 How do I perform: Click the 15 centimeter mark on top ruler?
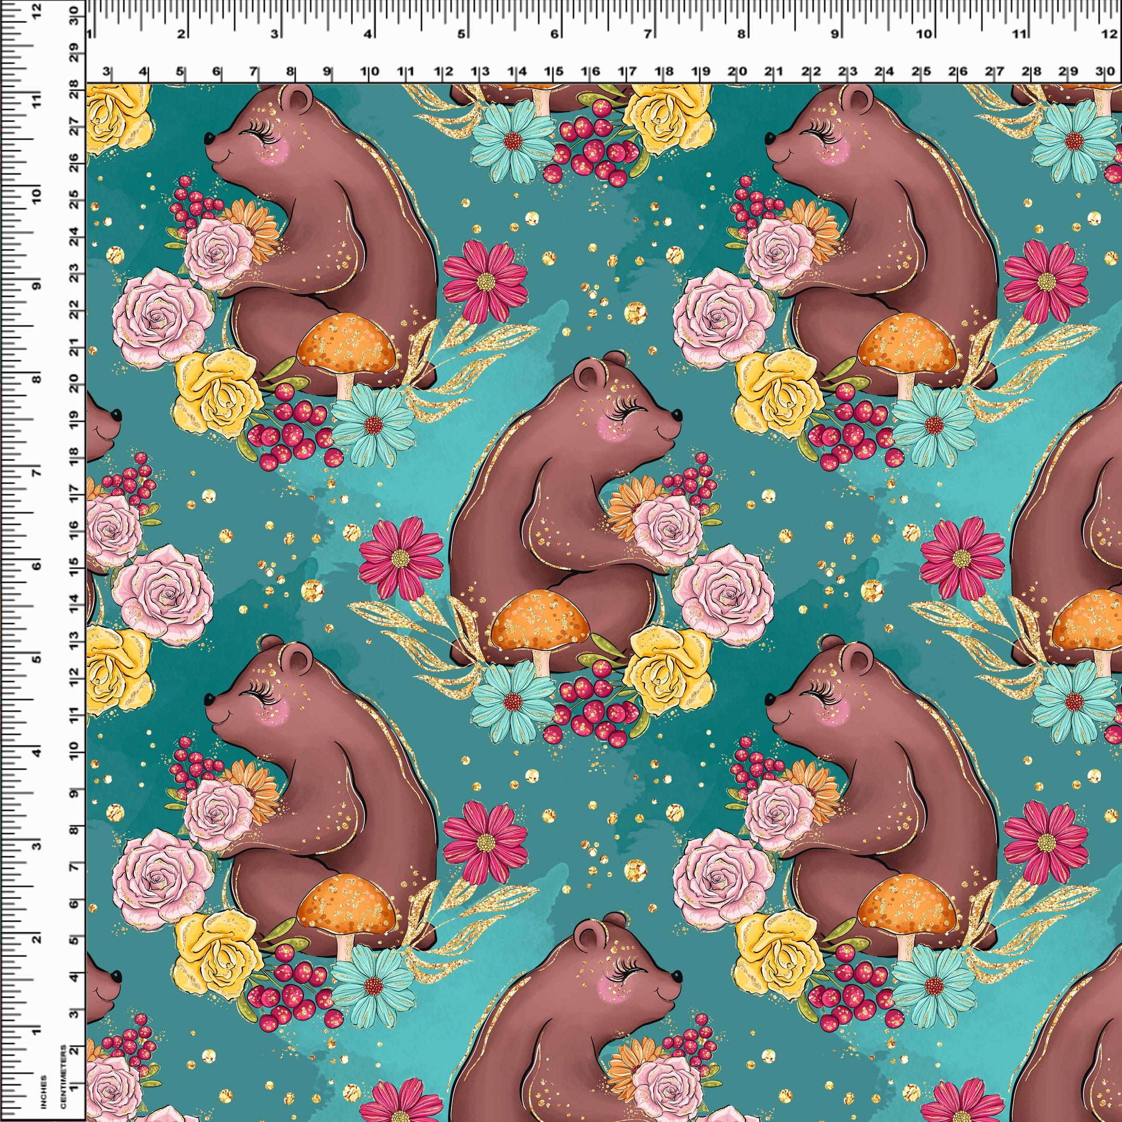pyautogui.click(x=554, y=72)
